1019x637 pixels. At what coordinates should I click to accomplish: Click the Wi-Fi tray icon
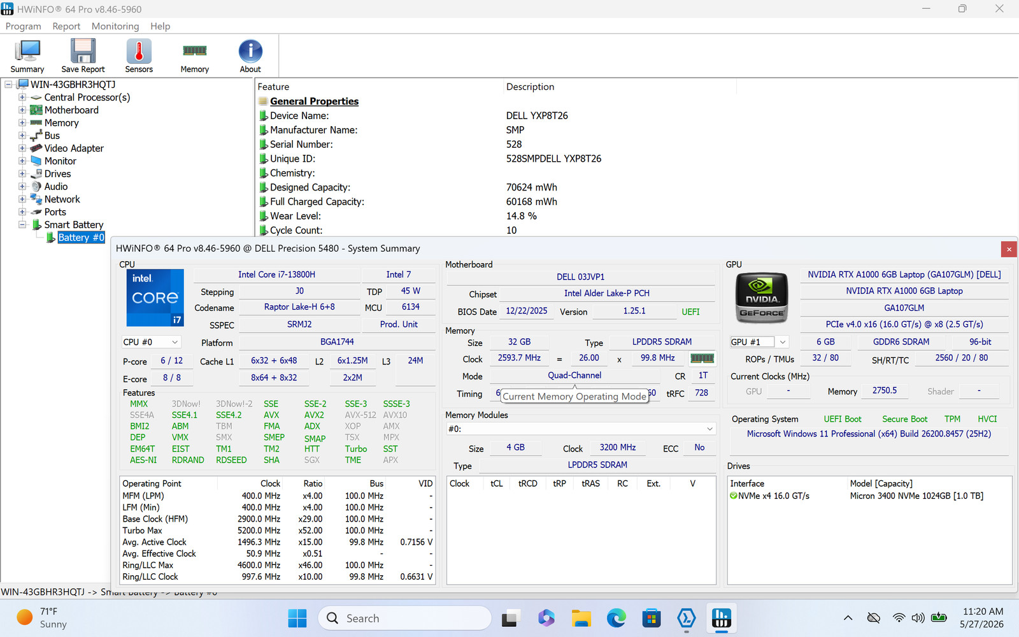pos(899,618)
